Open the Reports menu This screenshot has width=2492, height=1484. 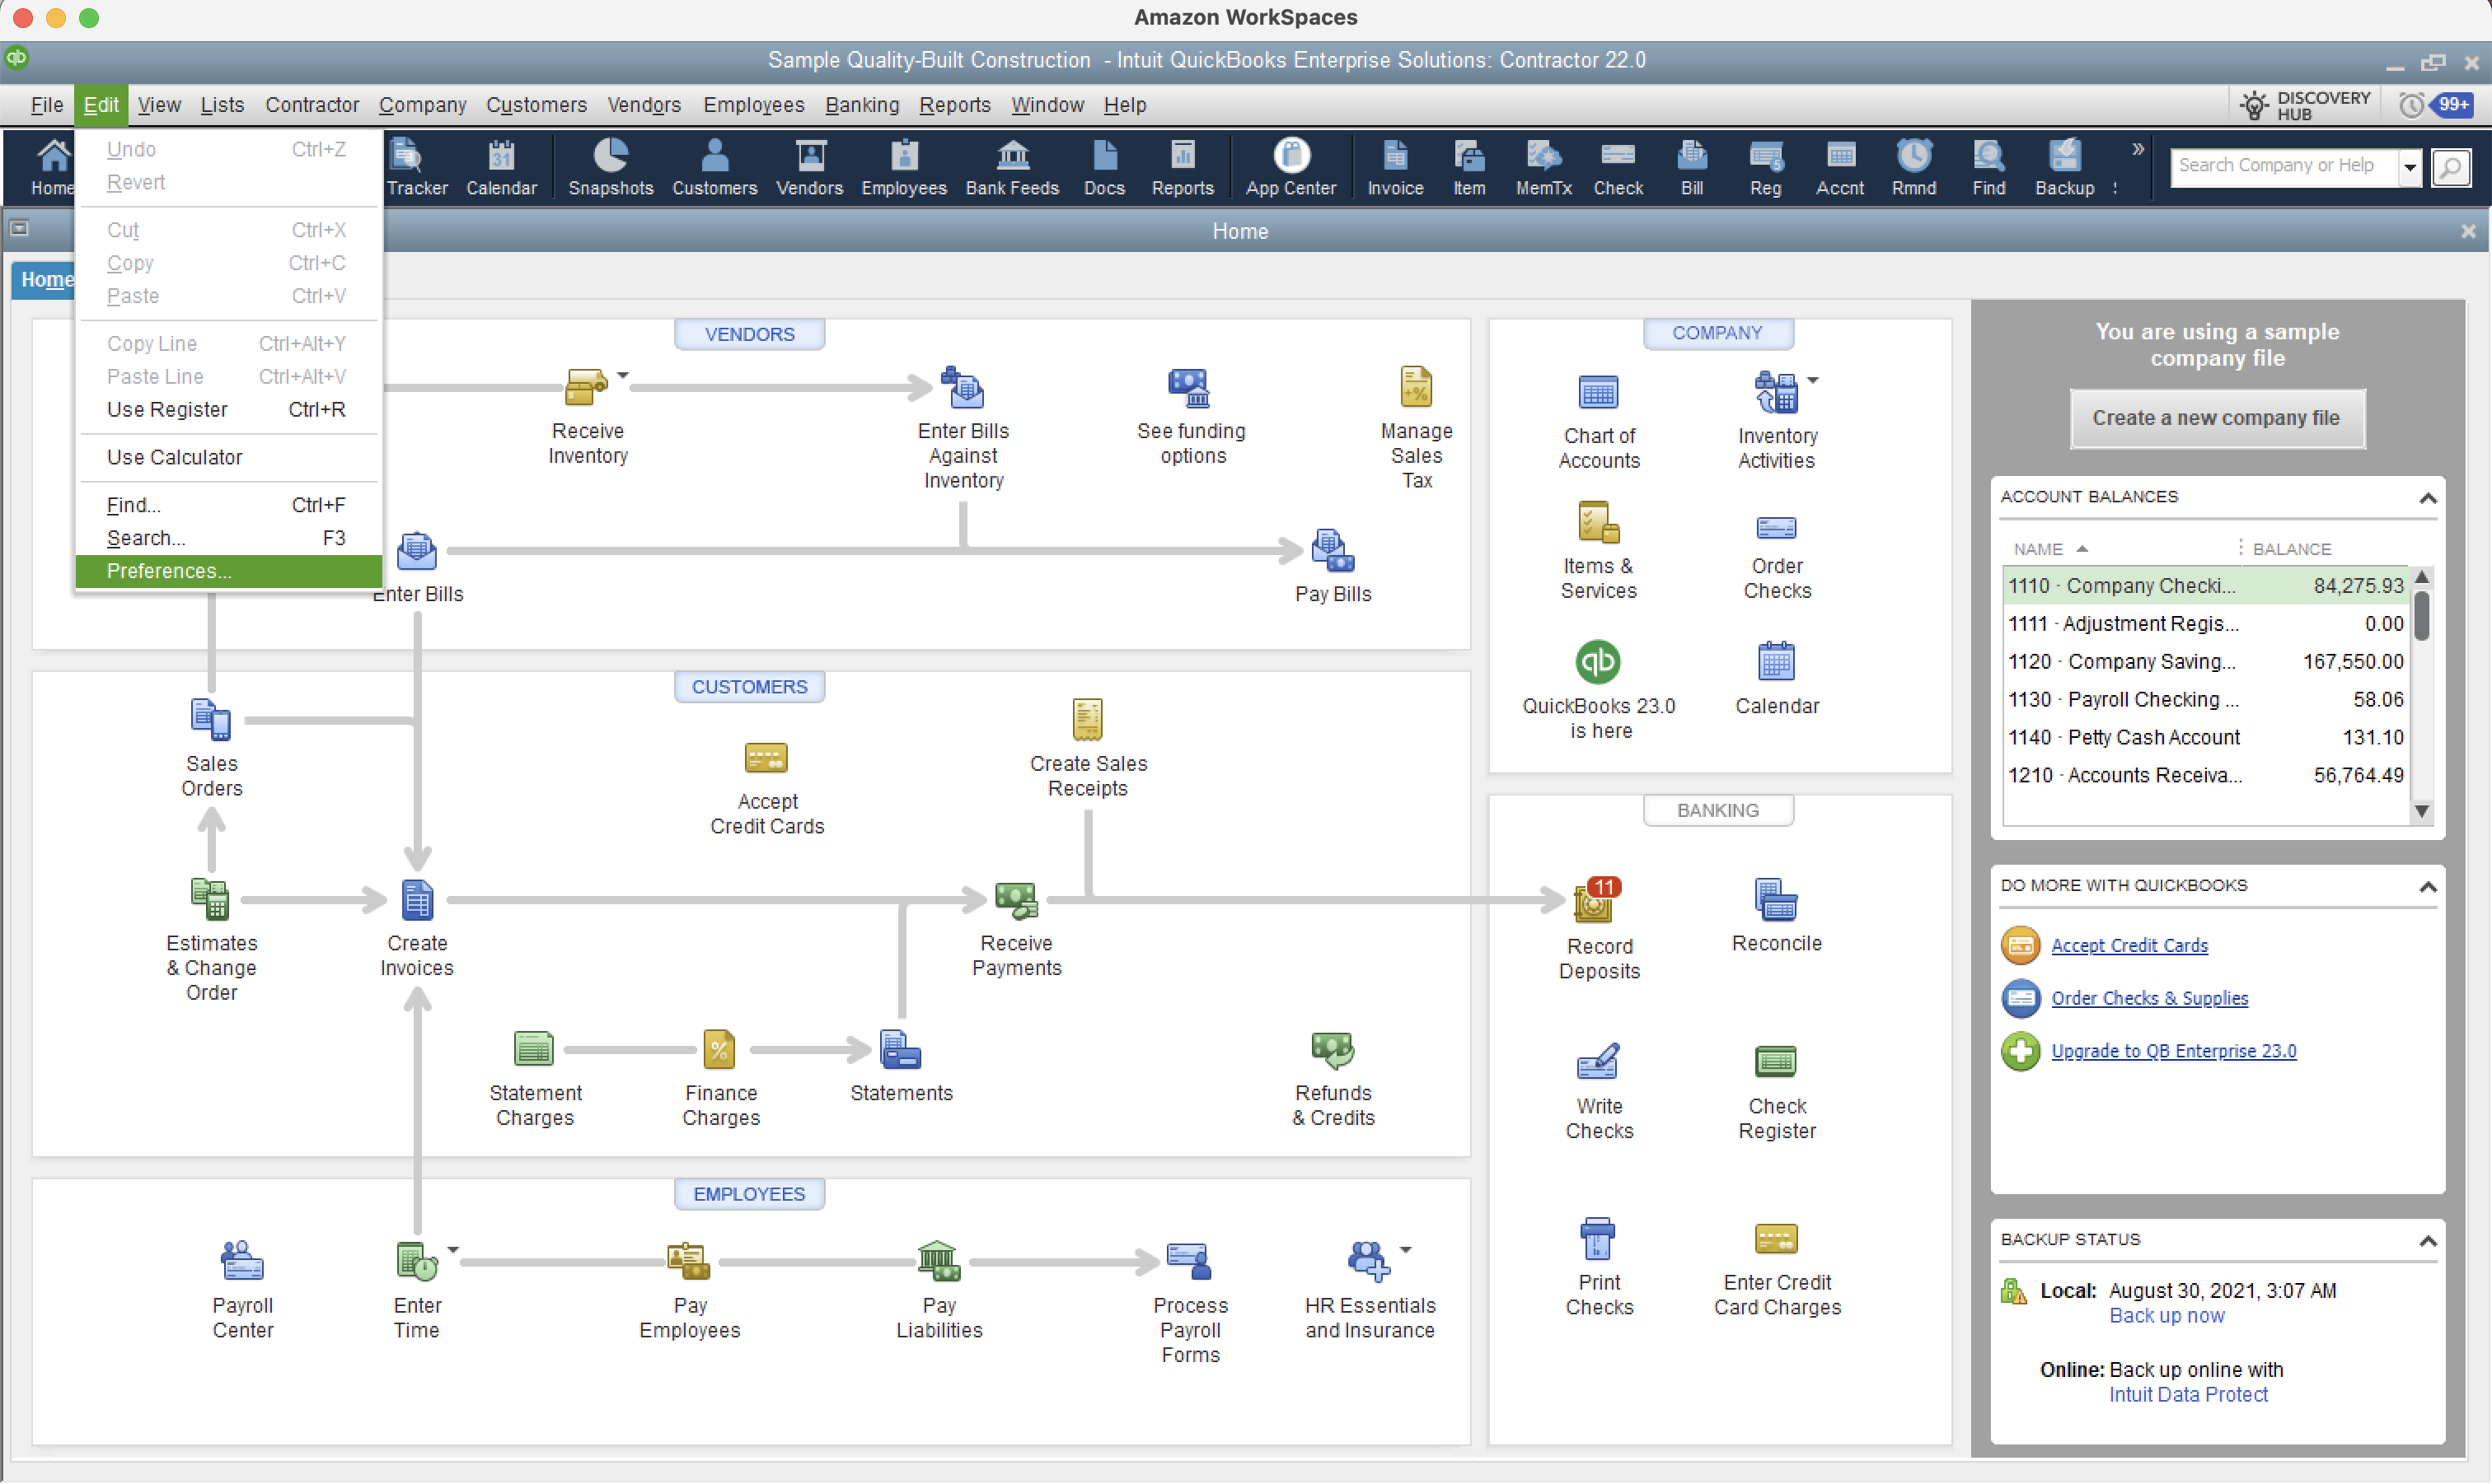(954, 105)
